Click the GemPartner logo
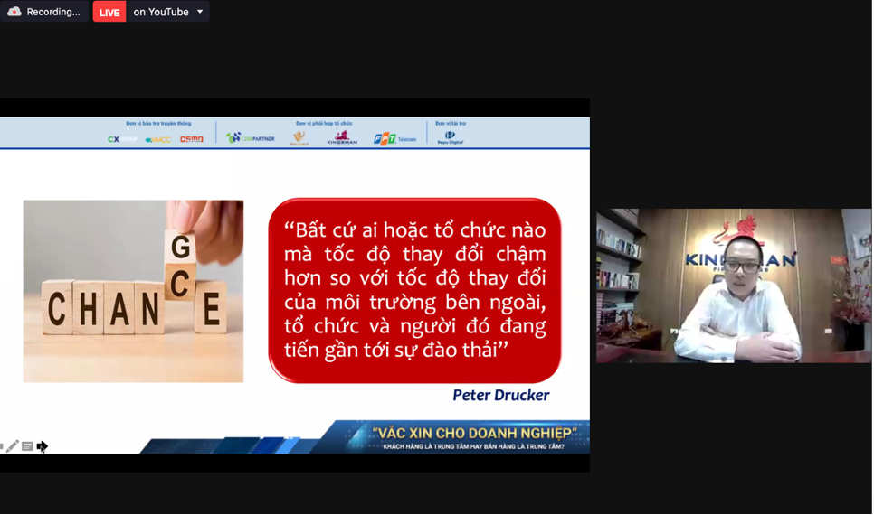874x515 pixels. (x=251, y=138)
